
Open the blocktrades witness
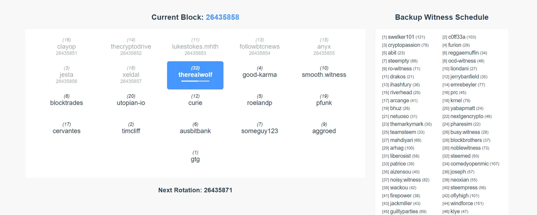[67, 103]
